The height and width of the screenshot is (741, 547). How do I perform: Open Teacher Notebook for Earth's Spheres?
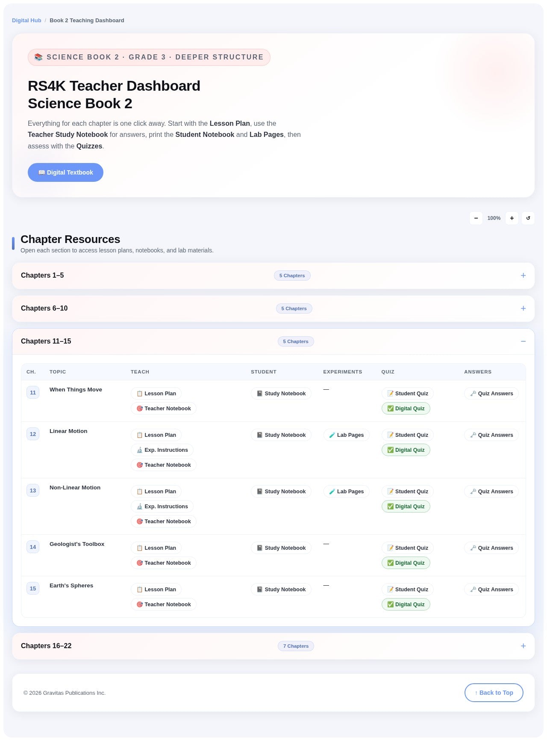click(163, 605)
